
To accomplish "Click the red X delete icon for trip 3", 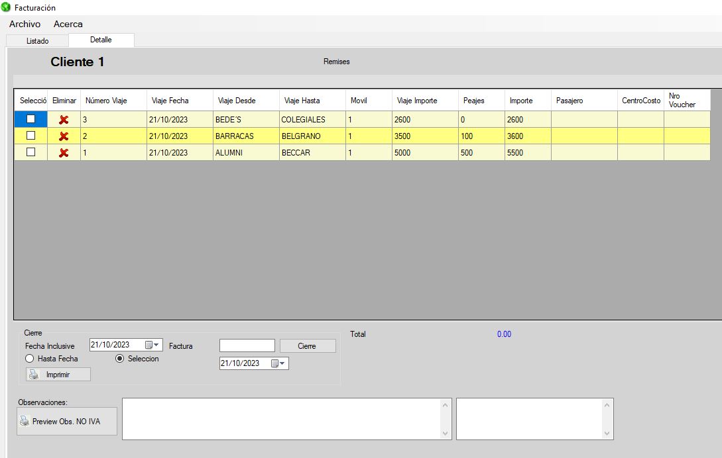I will 64,120.
